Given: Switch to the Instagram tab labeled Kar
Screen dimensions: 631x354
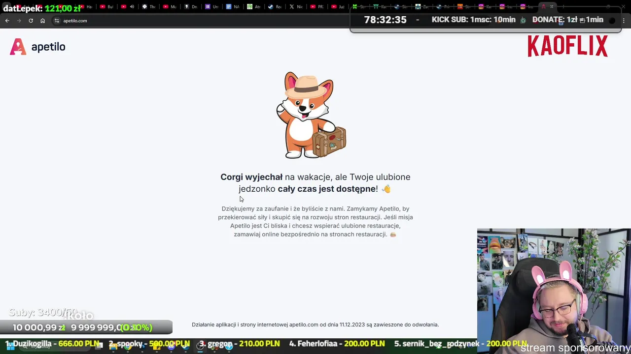Looking at the screenshot, I should coord(485,7).
